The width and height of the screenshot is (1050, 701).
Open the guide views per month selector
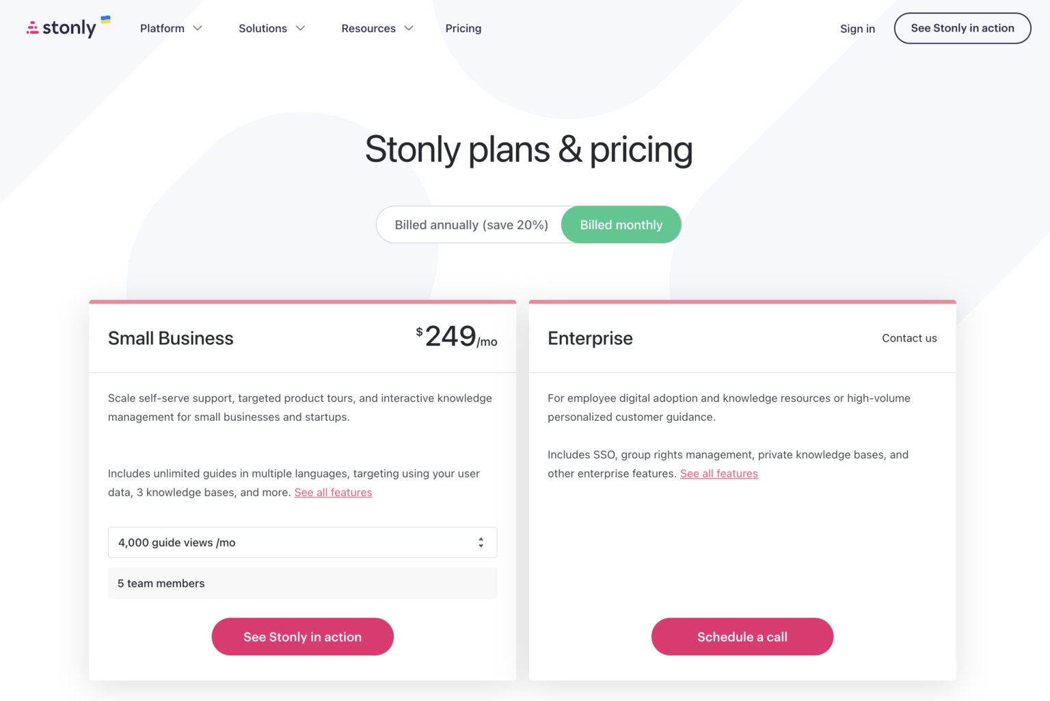[x=302, y=542]
